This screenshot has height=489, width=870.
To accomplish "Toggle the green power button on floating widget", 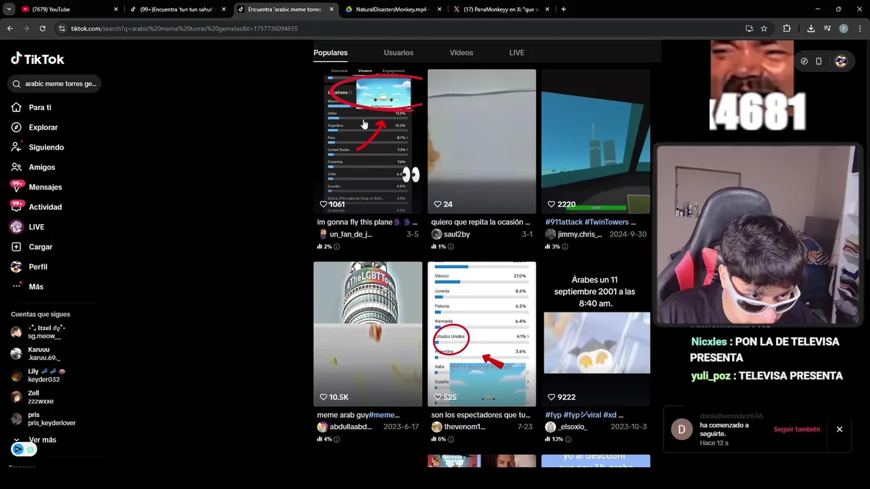I will 30,450.
